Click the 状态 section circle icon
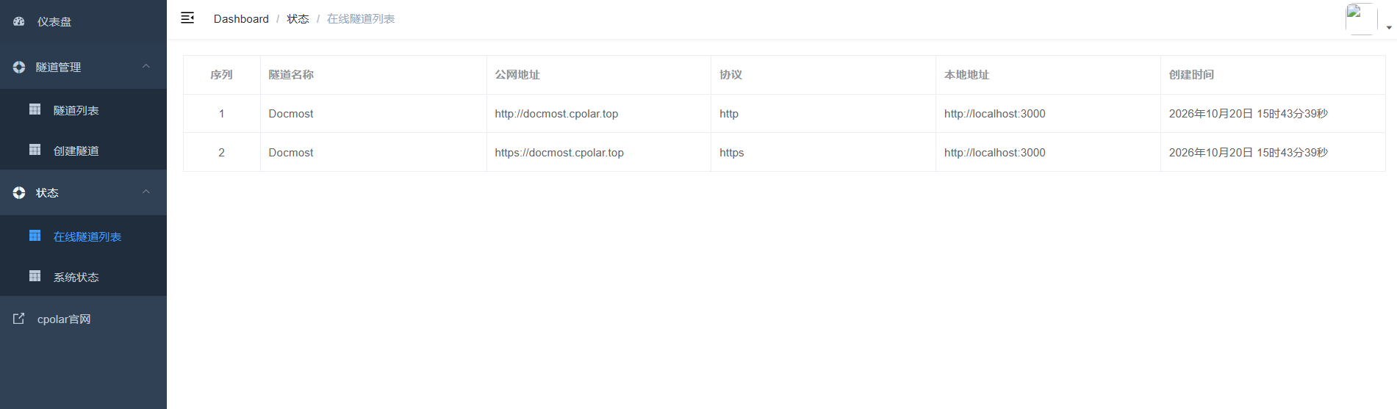1397x409 pixels. (19, 192)
